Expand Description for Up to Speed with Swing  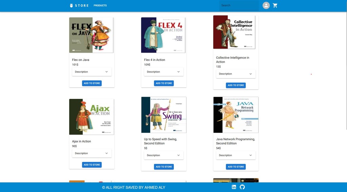pos(164,155)
